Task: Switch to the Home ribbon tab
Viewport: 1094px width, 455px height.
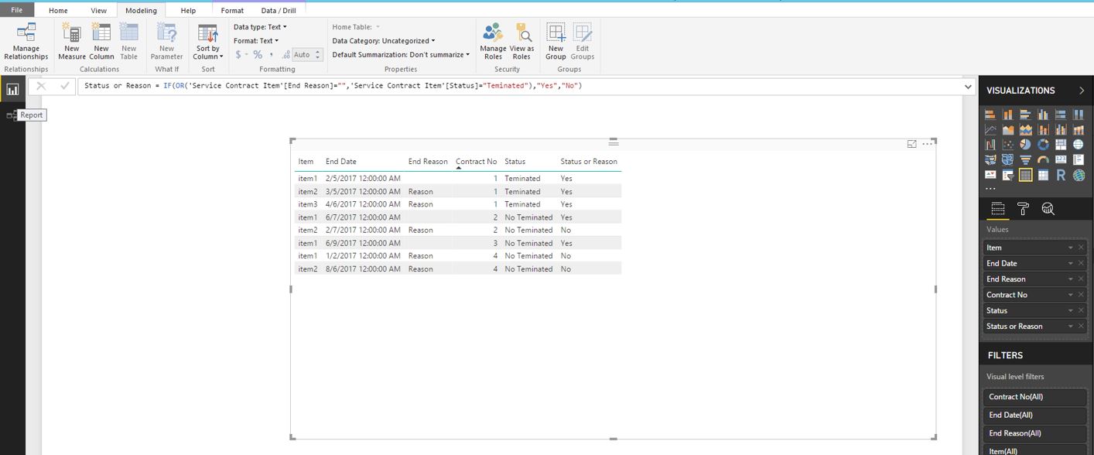Action: click(58, 11)
